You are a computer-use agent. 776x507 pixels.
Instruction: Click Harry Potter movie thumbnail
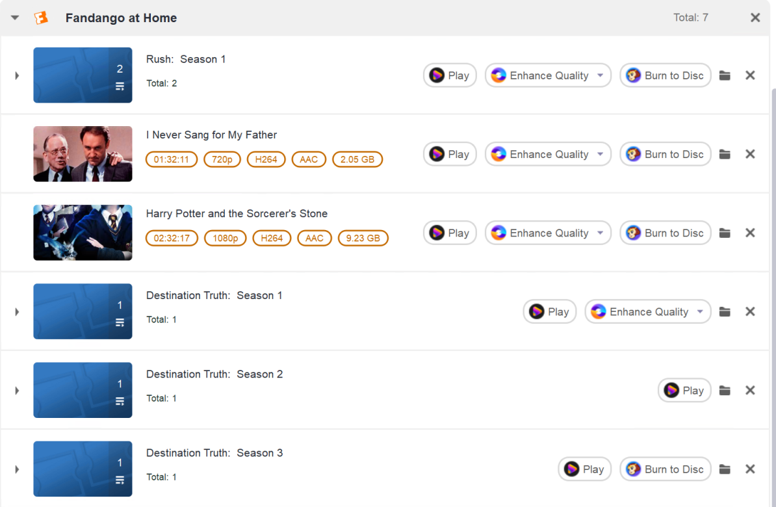(83, 233)
